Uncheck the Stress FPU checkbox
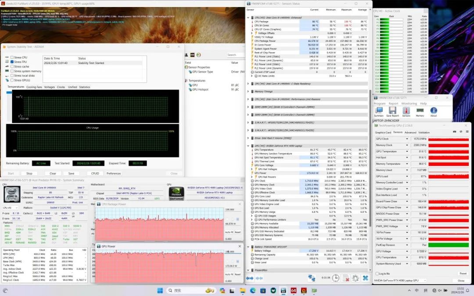This screenshot has width=474, height=296. pos(12,62)
